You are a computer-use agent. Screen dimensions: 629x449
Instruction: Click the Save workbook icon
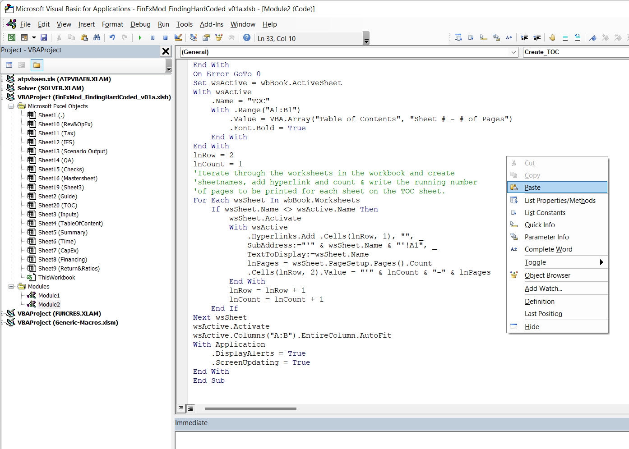(44, 38)
